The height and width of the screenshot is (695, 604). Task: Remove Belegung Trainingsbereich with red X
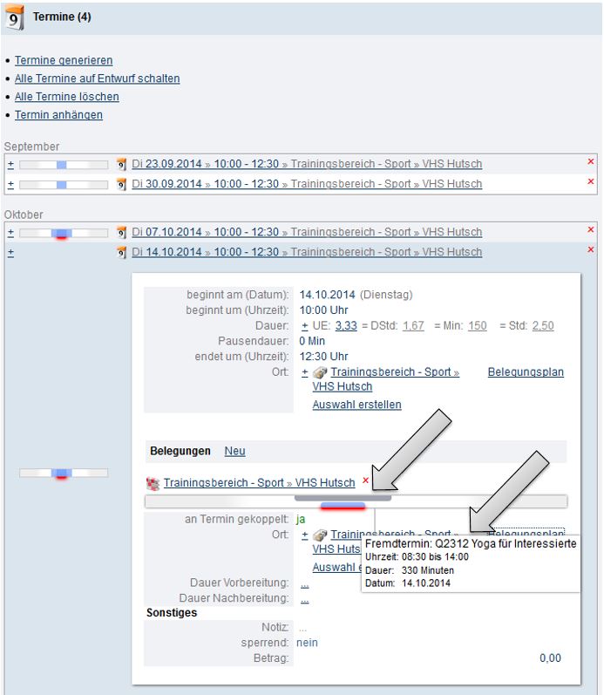click(x=365, y=481)
